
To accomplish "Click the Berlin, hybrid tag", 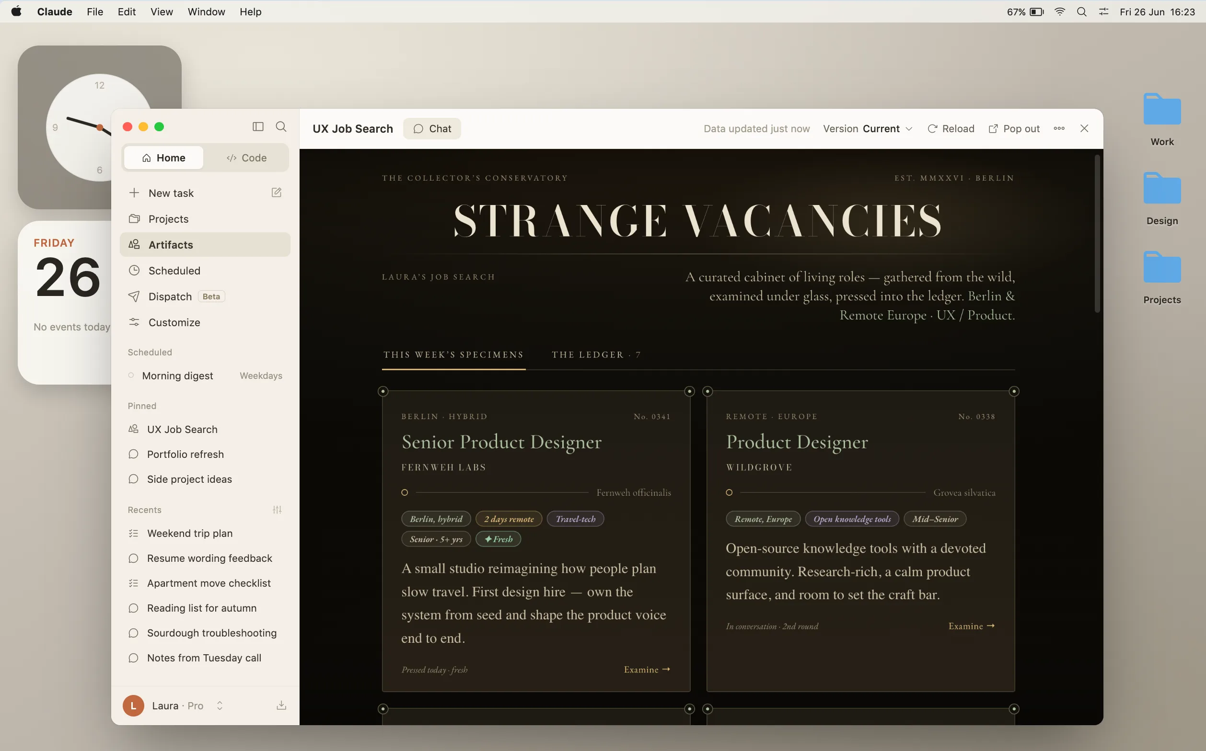I will 436,519.
